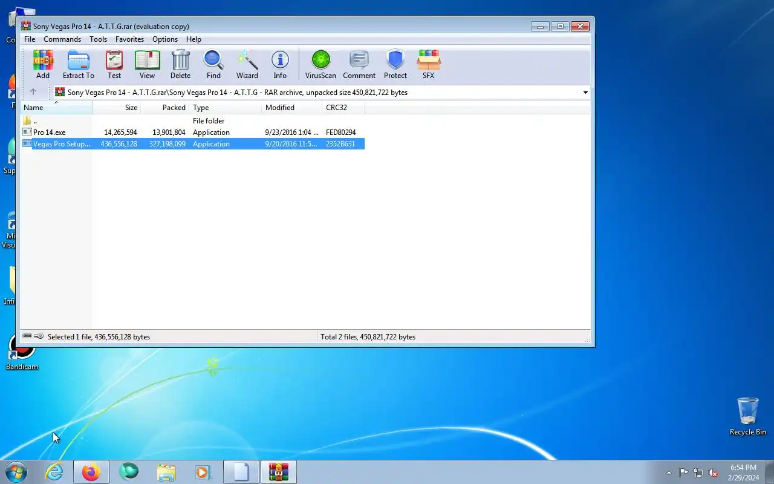Click the green circular app taskbar icon
Viewport: 774px width, 484px height.
pos(129,472)
